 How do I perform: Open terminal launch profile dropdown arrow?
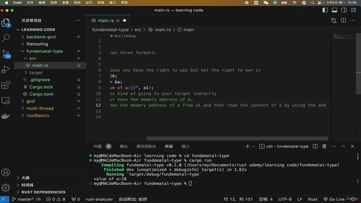[x=253, y=147]
